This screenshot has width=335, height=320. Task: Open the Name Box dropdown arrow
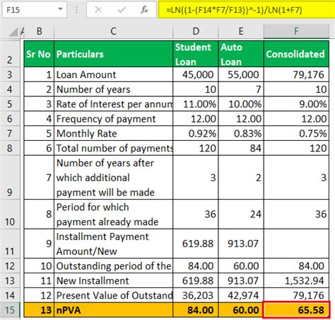pos(61,9)
